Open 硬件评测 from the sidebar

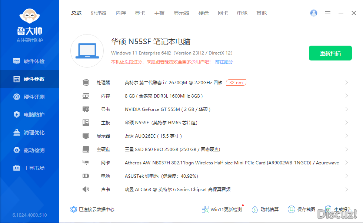tap(29, 97)
